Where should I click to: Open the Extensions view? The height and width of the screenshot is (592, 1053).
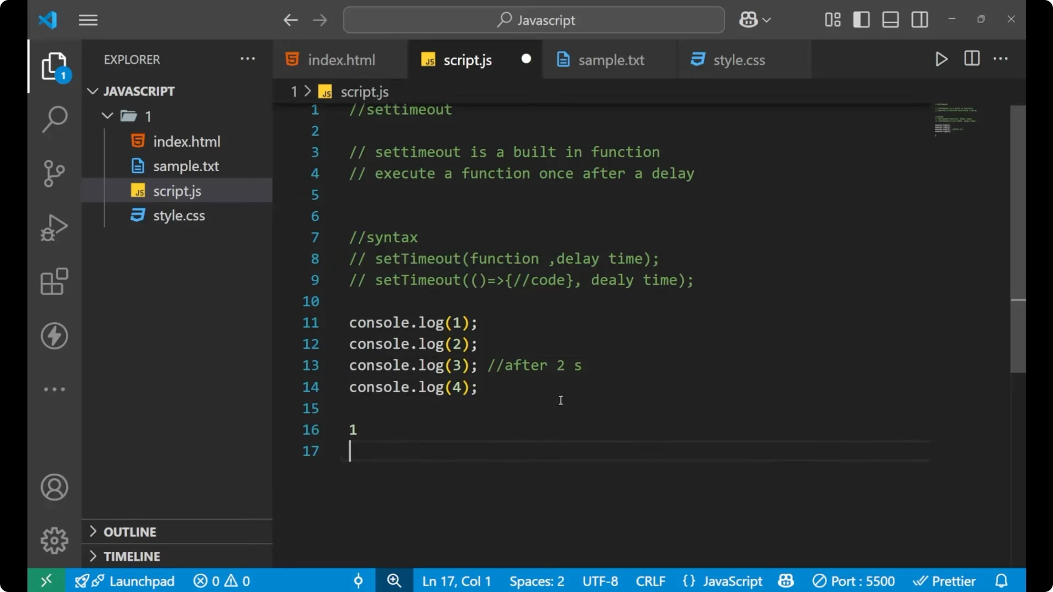pos(54,281)
